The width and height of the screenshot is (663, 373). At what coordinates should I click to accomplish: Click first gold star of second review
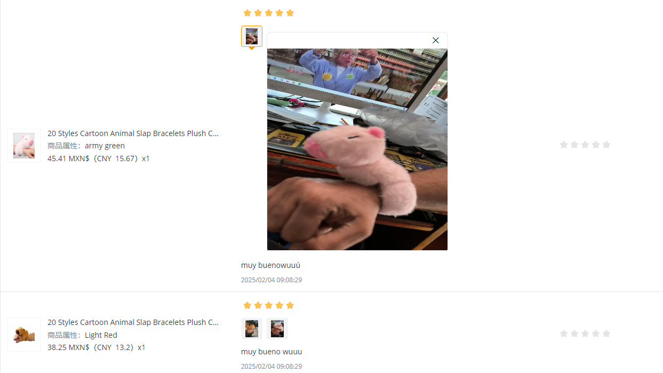pyautogui.click(x=247, y=305)
